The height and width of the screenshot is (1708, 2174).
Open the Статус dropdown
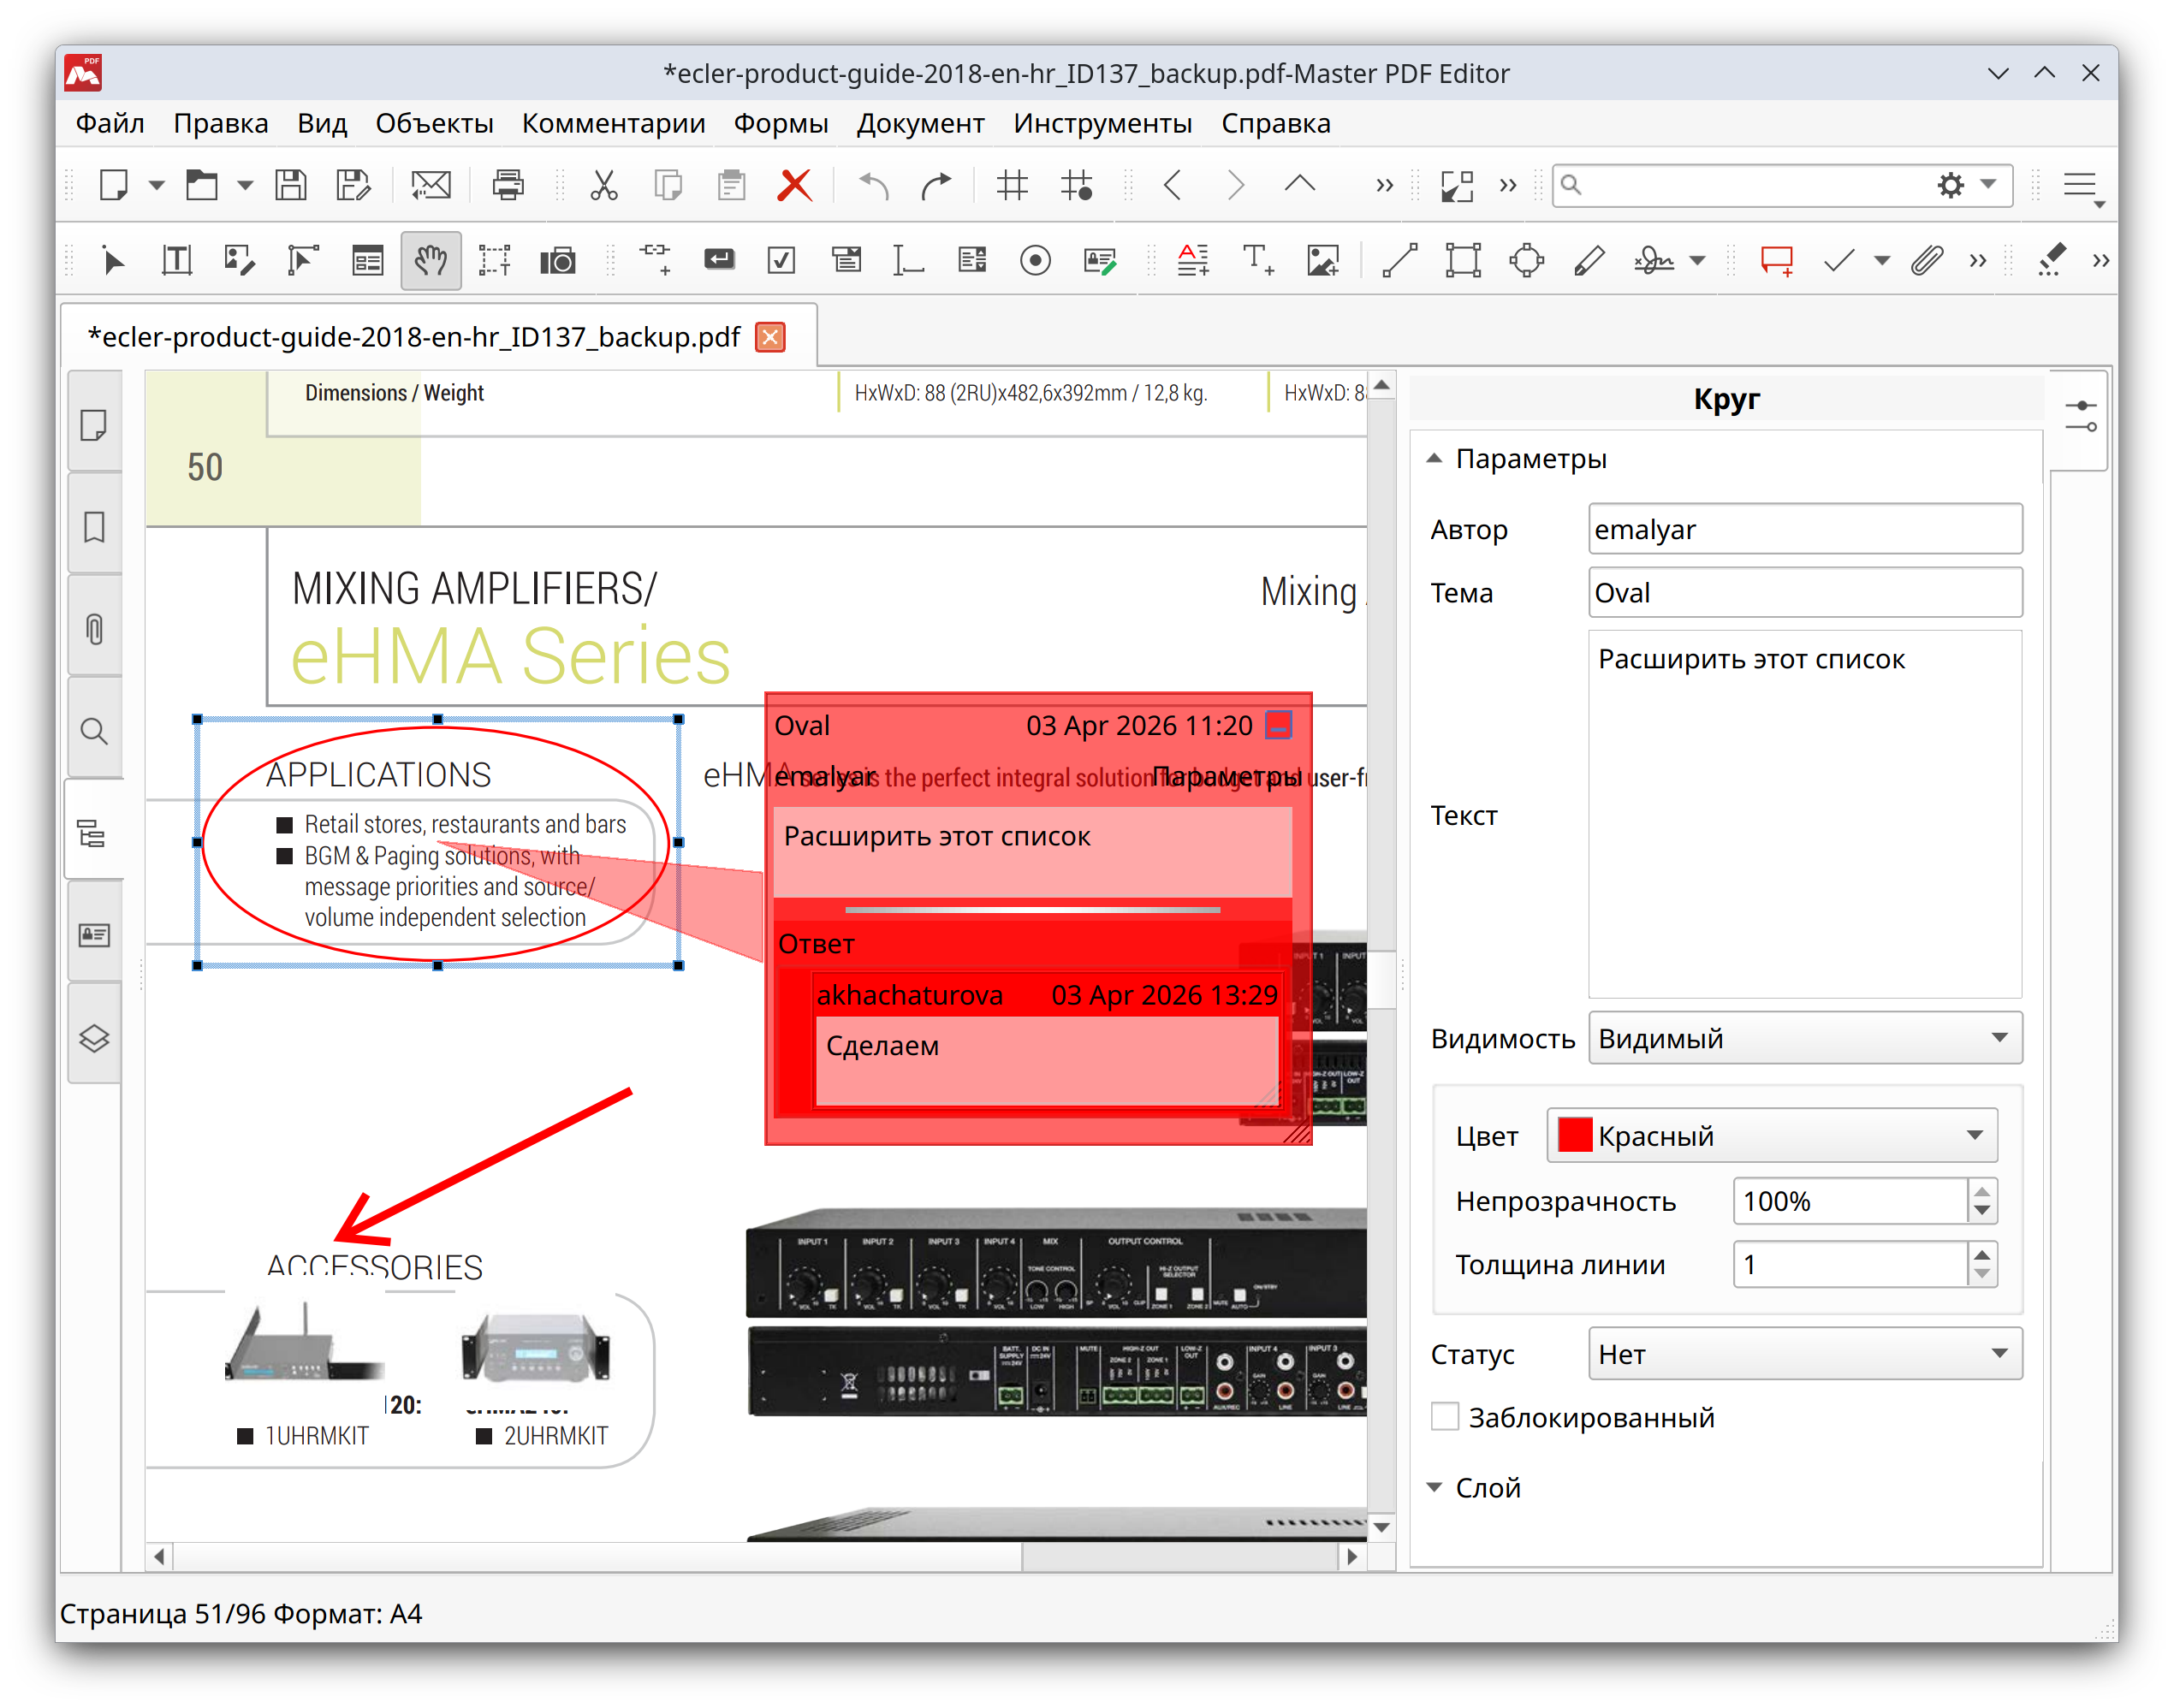click(1804, 1354)
